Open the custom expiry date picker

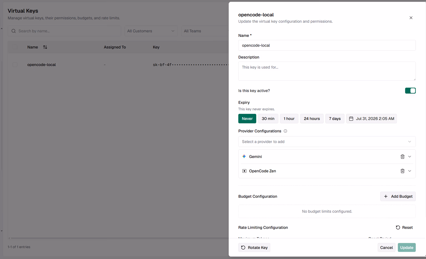(371, 119)
